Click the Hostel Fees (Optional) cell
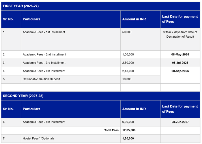Screen dimensions: 202x144 tap(38, 139)
